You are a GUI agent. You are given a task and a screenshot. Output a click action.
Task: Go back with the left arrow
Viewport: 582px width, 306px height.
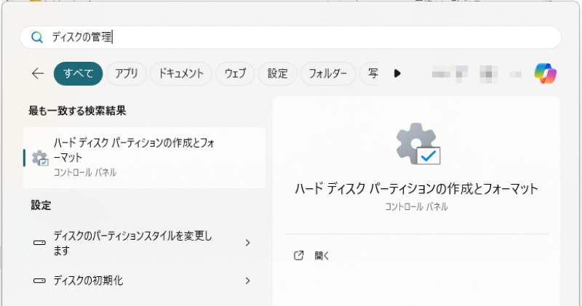click(x=38, y=73)
